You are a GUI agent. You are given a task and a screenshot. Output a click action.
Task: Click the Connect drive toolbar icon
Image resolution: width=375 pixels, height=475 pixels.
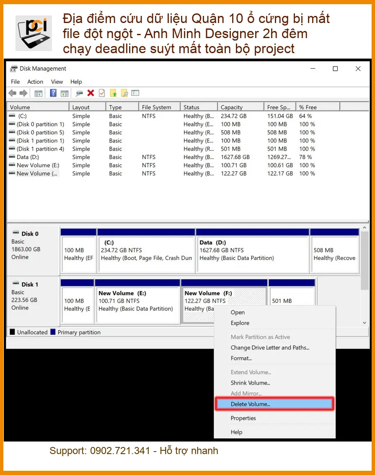[x=79, y=93]
